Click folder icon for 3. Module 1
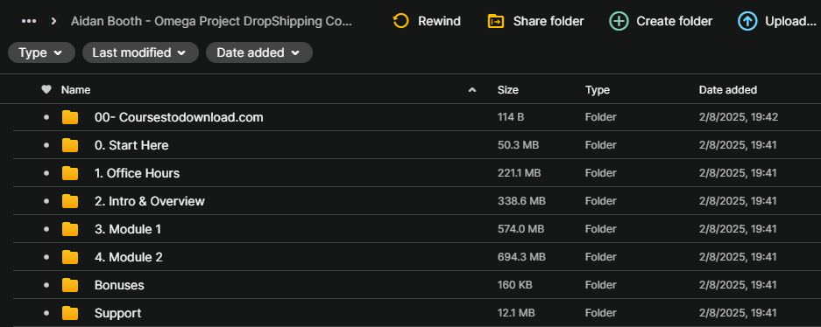821x327 pixels. point(69,229)
